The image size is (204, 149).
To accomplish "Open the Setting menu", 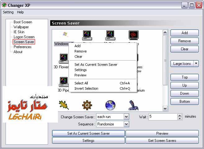I will (8, 12).
